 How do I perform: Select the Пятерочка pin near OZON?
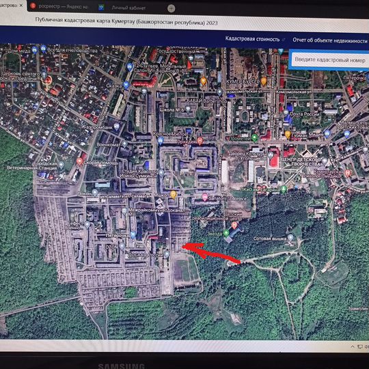click(133, 234)
